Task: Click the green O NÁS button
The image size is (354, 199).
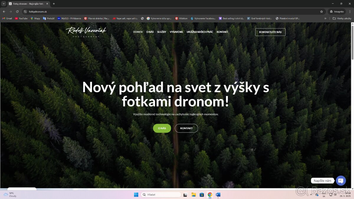Action: click(162, 128)
